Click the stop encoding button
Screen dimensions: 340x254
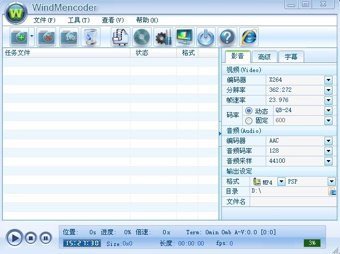tap(30, 238)
